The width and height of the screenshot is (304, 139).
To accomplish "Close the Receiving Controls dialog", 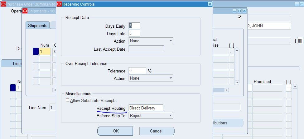I will (x=210, y=4).
